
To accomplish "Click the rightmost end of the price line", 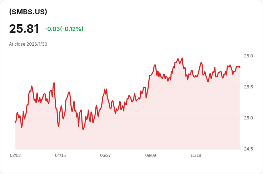I will [240, 67].
